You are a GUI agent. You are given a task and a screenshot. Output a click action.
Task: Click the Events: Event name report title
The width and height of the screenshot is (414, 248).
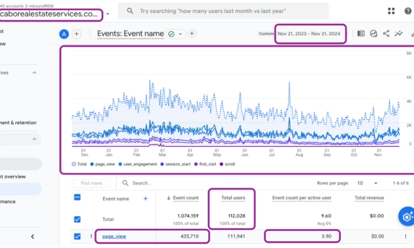point(130,34)
